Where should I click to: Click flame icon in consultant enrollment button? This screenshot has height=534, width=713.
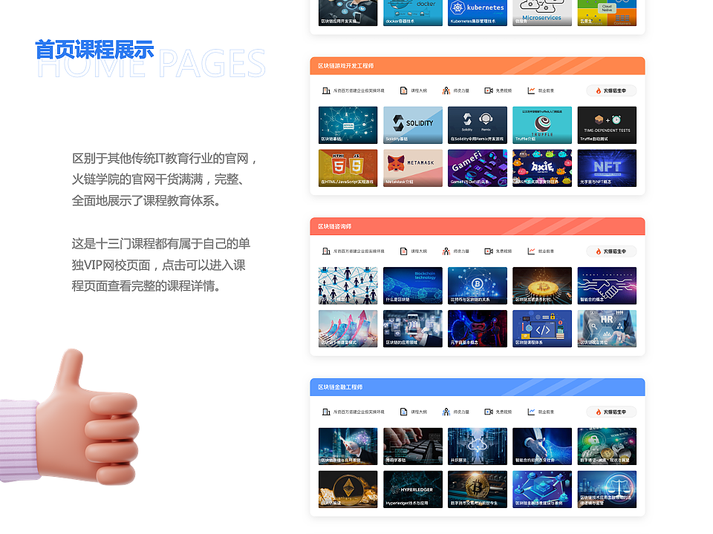[599, 251]
